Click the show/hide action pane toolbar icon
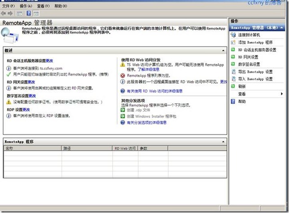The image size is (289, 213). [36, 13]
